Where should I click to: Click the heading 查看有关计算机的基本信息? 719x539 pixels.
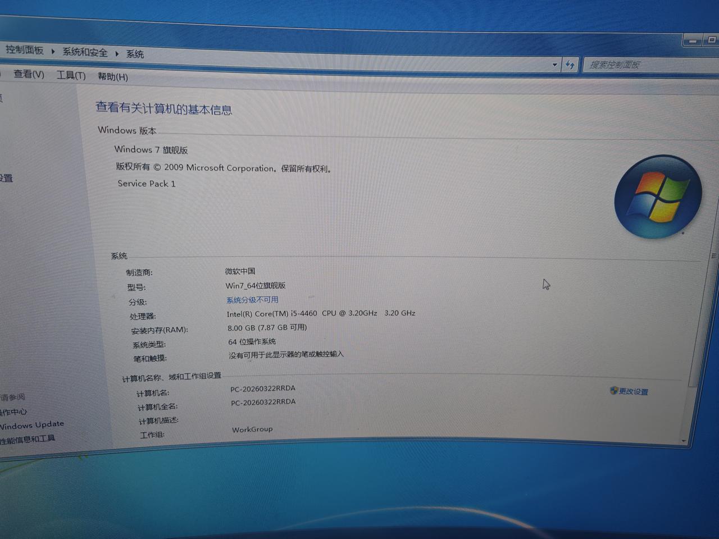point(163,108)
